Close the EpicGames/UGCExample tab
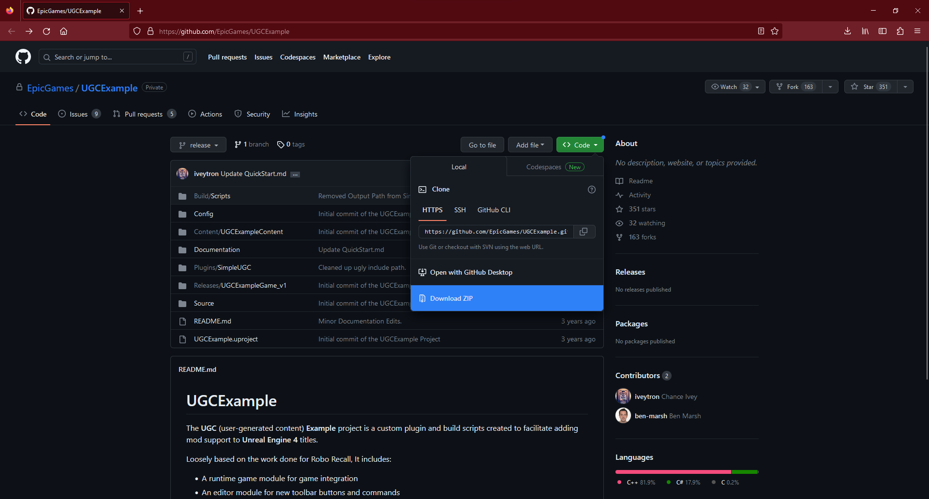Viewport: 929px width, 499px height. 122,11
